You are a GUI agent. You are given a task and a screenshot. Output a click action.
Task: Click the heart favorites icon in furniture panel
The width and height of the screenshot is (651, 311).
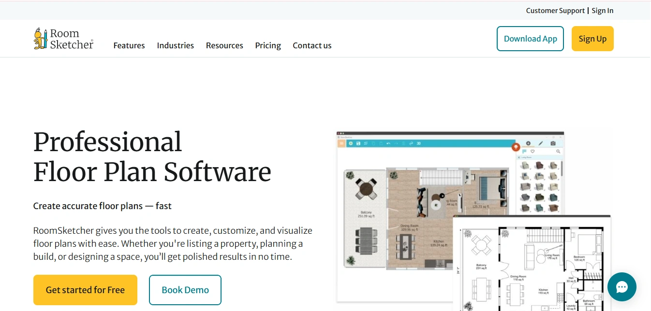533,152
